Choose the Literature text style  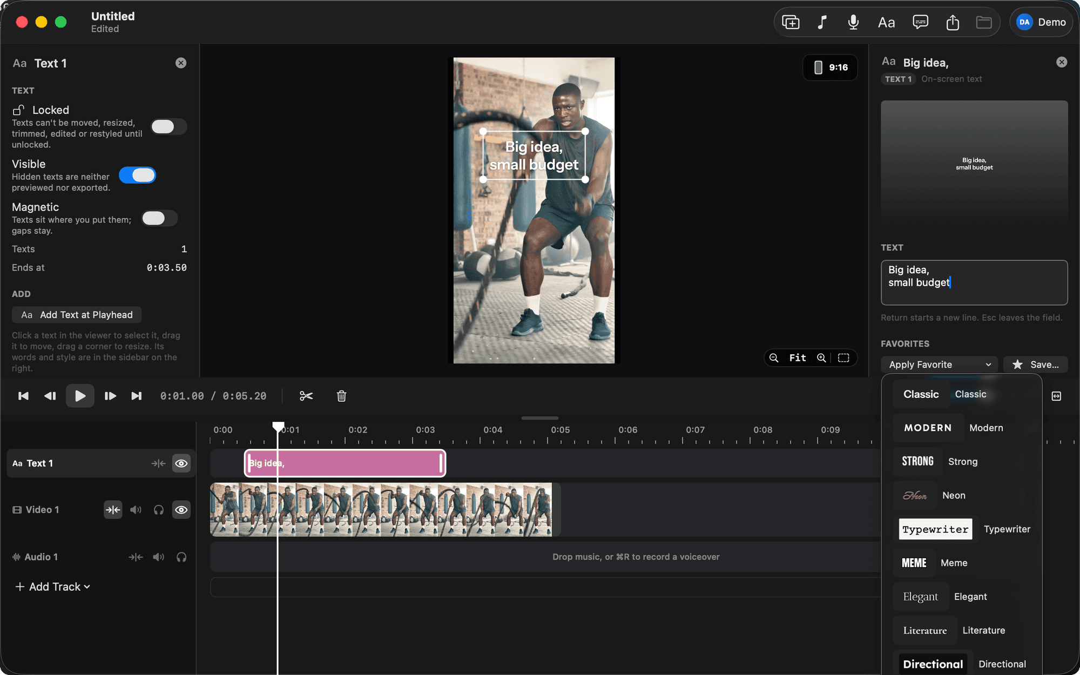coord(961,630)
